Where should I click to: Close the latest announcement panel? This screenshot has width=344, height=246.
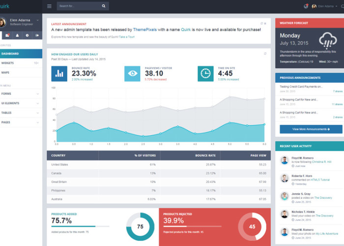[265, 23]
